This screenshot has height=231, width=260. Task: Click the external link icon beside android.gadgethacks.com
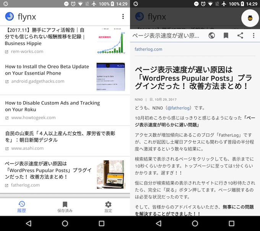click(7, 81)
